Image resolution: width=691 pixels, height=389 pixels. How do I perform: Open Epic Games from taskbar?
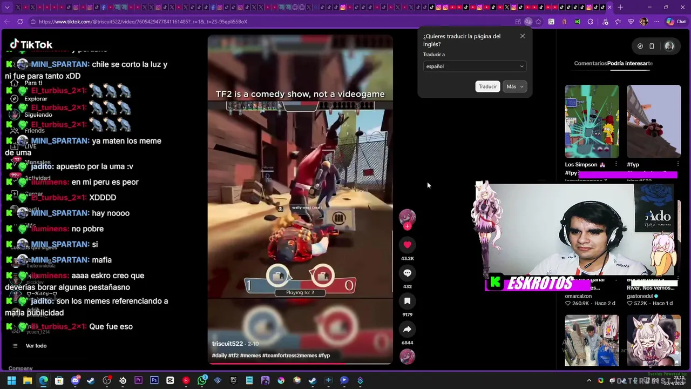[x=234, y=380]
